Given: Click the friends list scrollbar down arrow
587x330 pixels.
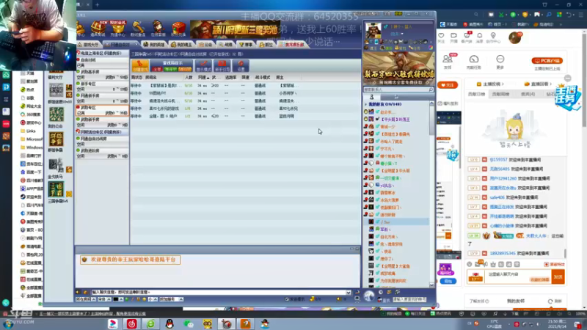Looking at the screenshot, I should point(431,285).
